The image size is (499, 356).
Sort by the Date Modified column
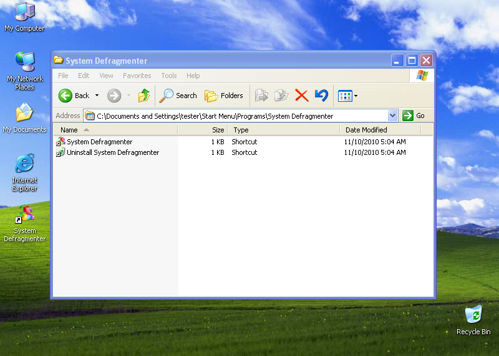tap(380, 130)
